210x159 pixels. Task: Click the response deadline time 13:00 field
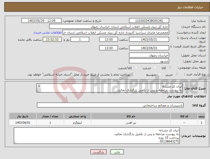click(109, 39)
